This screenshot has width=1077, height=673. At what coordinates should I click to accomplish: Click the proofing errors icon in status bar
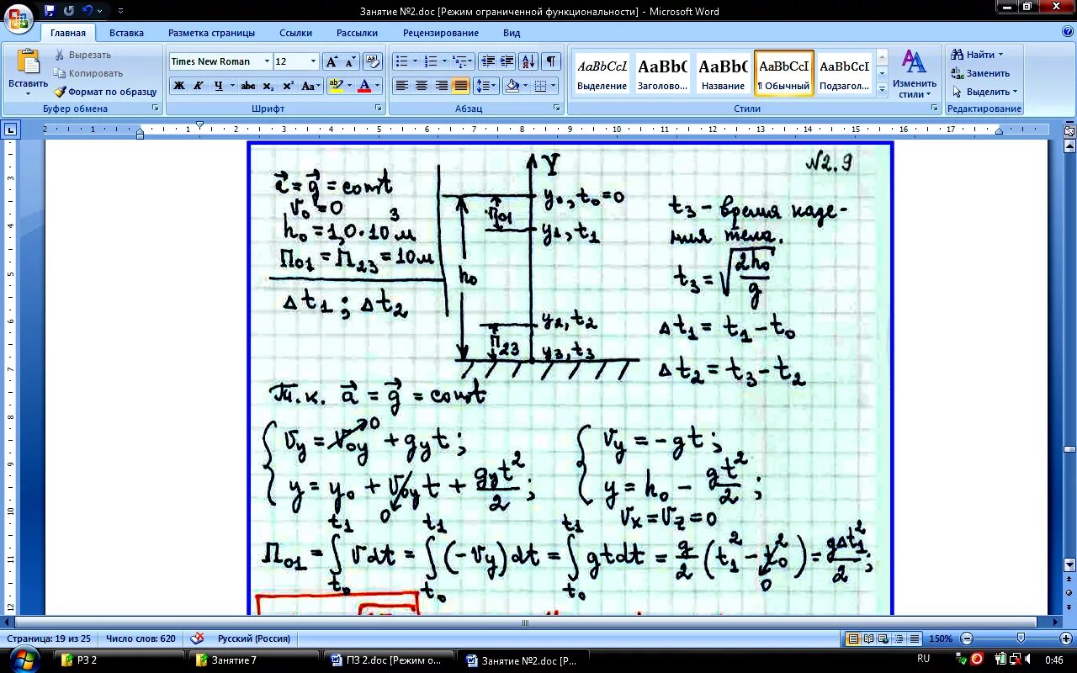pos(198,639)
